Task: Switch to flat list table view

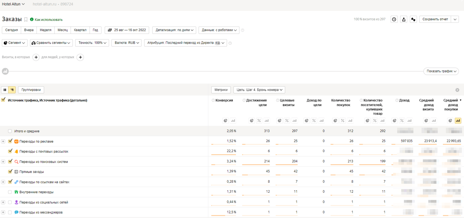Action: [5, 90]
